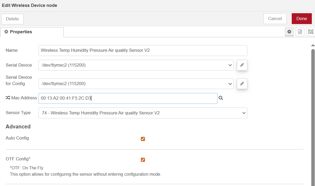315x186 pixels.
Task: Uncheck the Auto Config checkbox
Action: coord(143,139)
